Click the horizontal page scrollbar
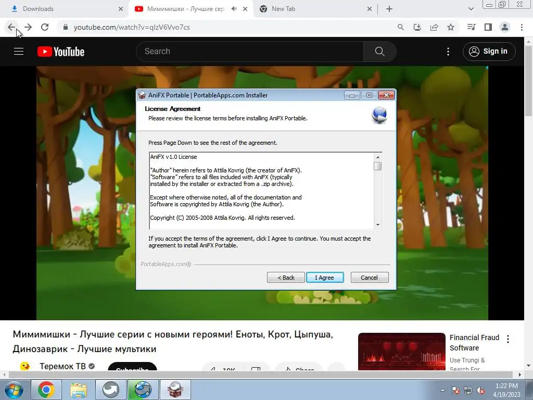The image size is (533, 400). pos(261,374)
